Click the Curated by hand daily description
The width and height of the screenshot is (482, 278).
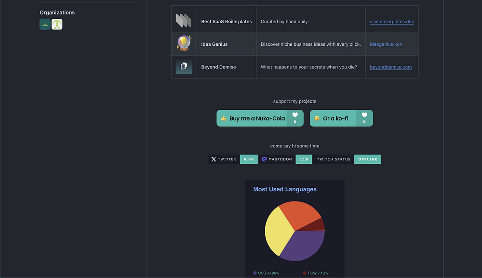coord(285,22)
